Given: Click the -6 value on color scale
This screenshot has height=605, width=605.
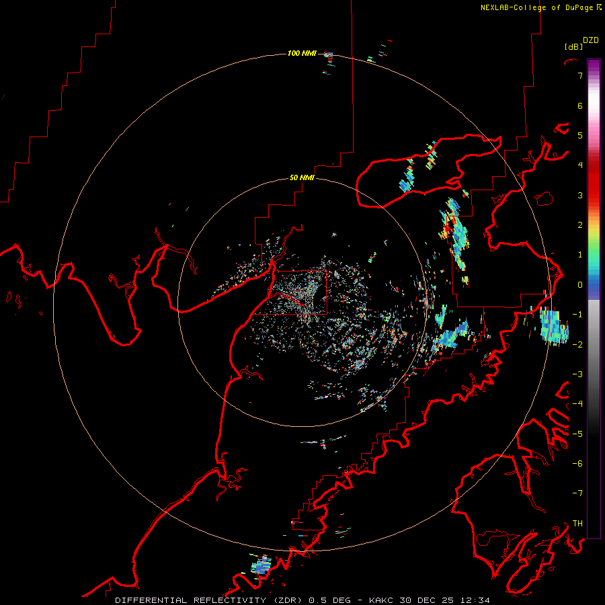Looking at the screenshot, I should tap(577, 464).
